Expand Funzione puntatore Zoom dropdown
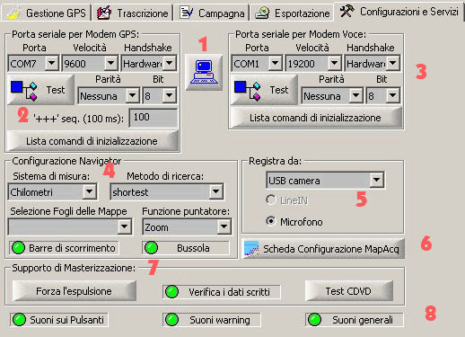 [x=224, y=227]
